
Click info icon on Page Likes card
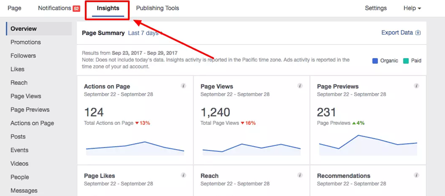pos(183,175)
